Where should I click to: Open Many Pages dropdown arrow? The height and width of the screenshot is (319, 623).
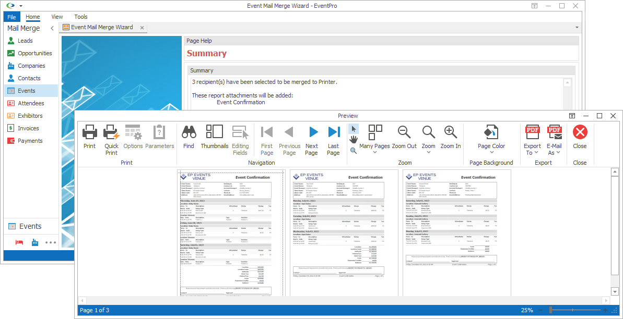tap(374, 152)
